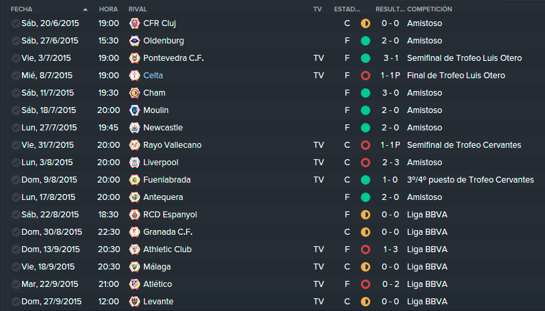The height and width of the screenshot is (311, 545).
Task: Select the Rayo Vallecano fixture row
Action: point(272,144)
